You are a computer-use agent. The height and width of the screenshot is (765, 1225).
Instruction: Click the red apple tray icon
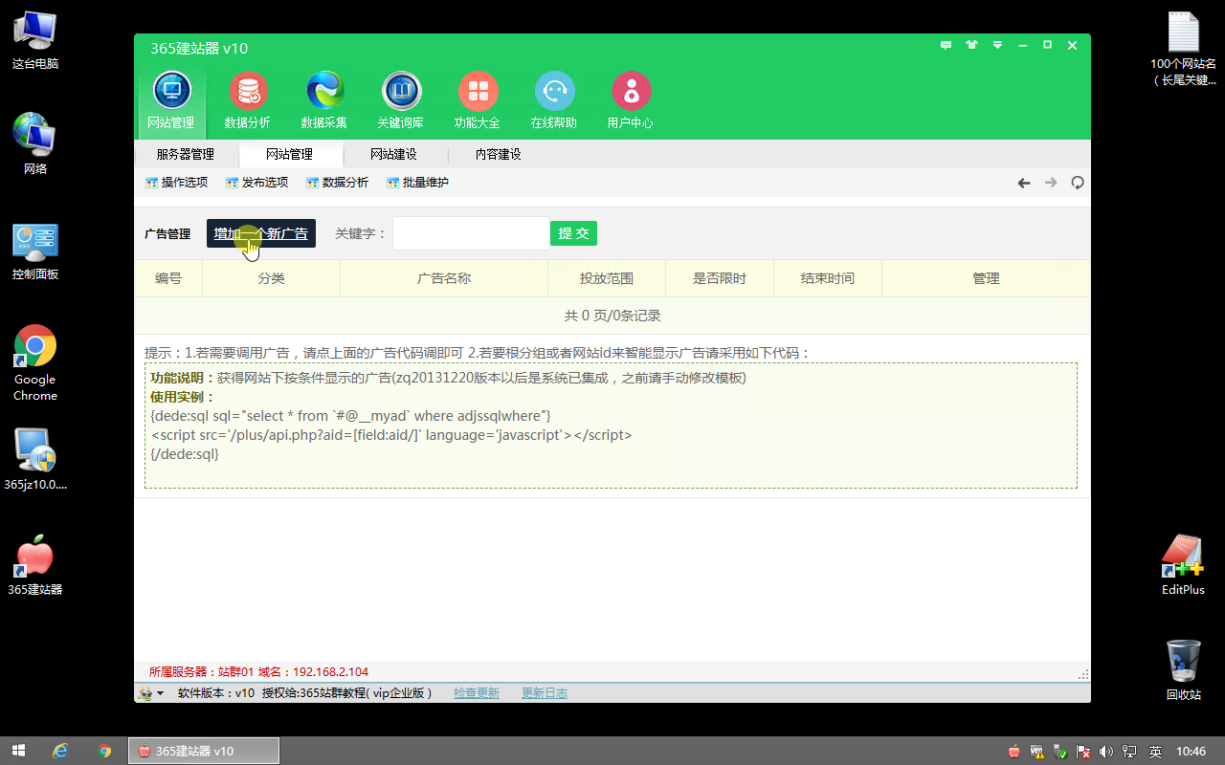point(1014,752)
